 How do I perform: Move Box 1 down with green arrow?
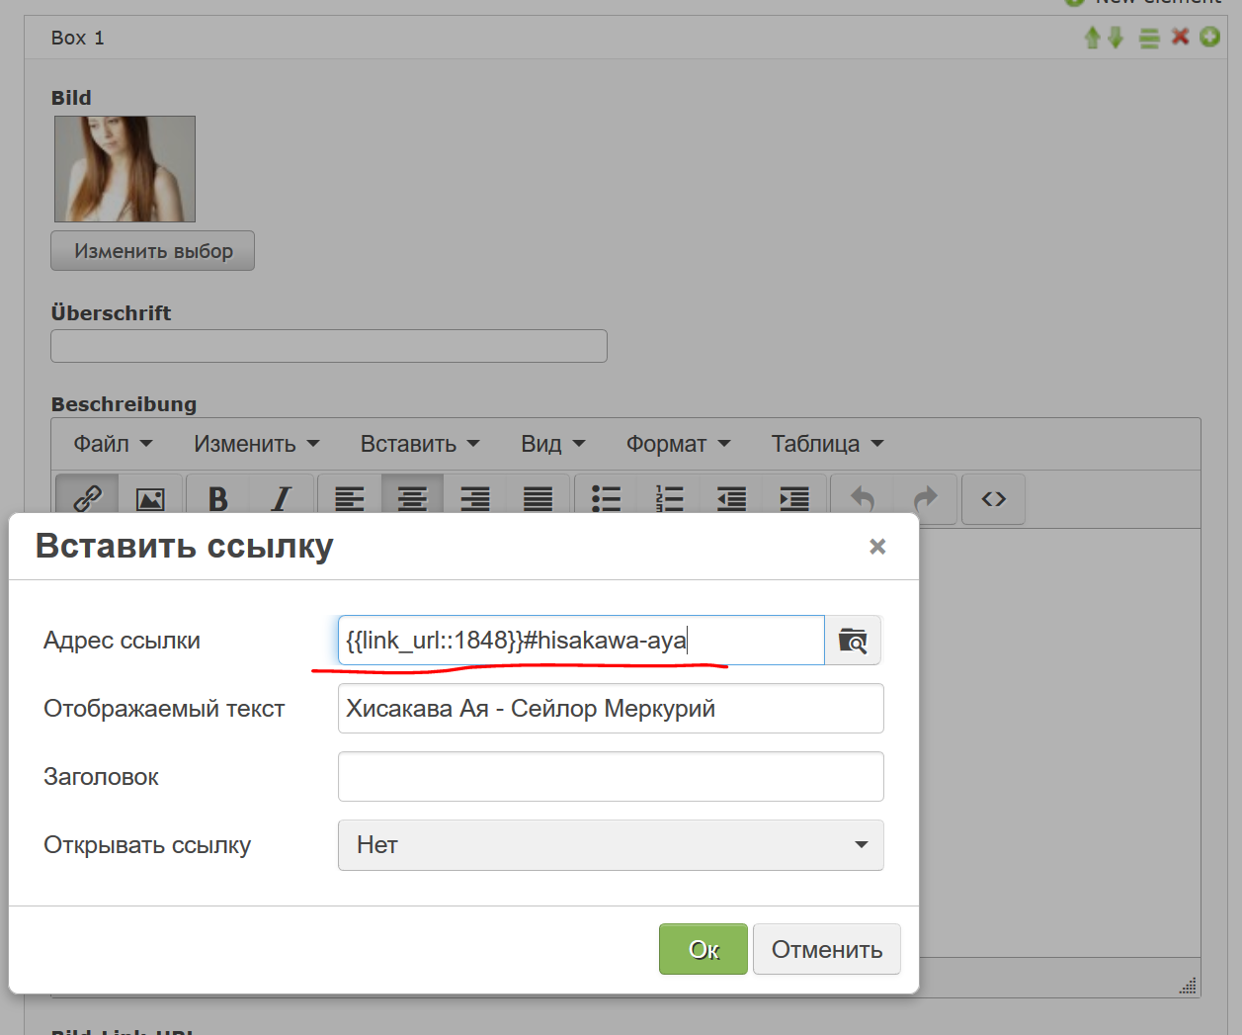pos(1116,38)
